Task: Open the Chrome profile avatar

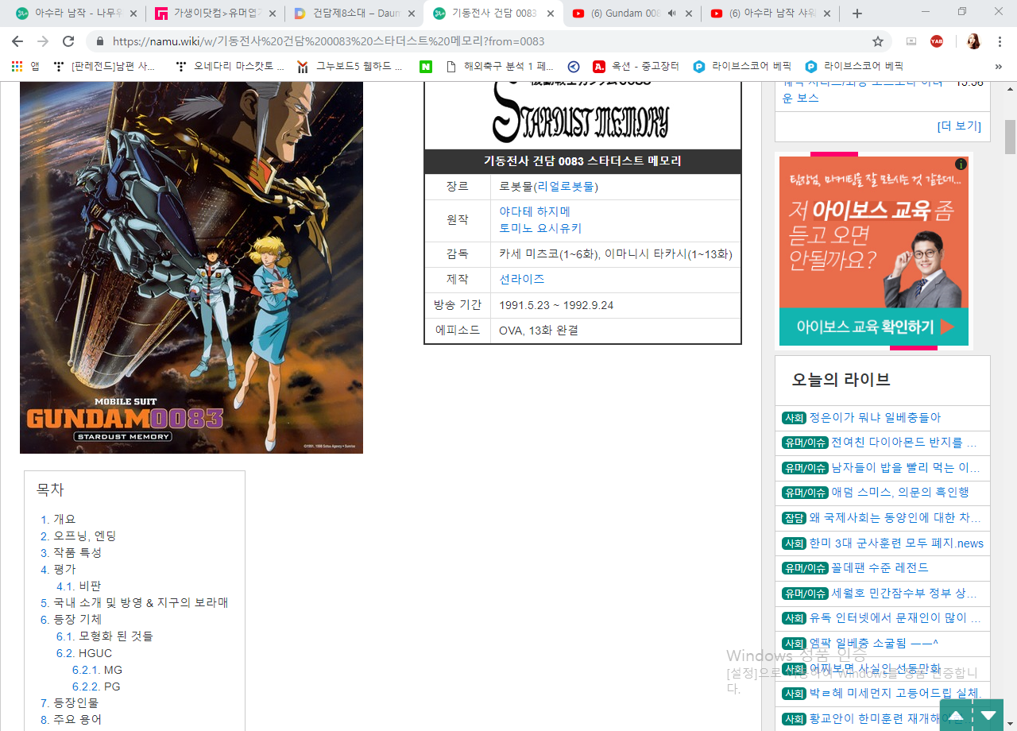Action: pyautogui.click(x=973, y=41)
